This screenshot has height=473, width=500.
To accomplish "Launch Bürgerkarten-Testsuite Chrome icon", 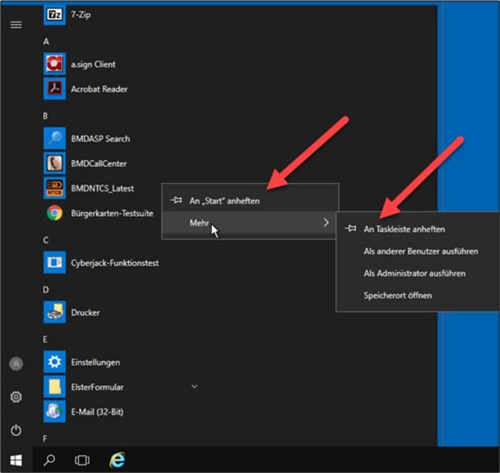I will (x=54, y=213).
